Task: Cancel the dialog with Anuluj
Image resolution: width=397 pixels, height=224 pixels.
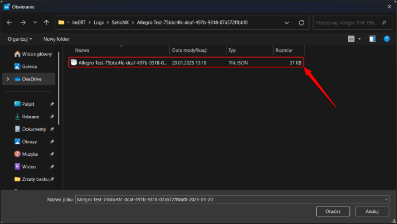Action: point(372,211)
